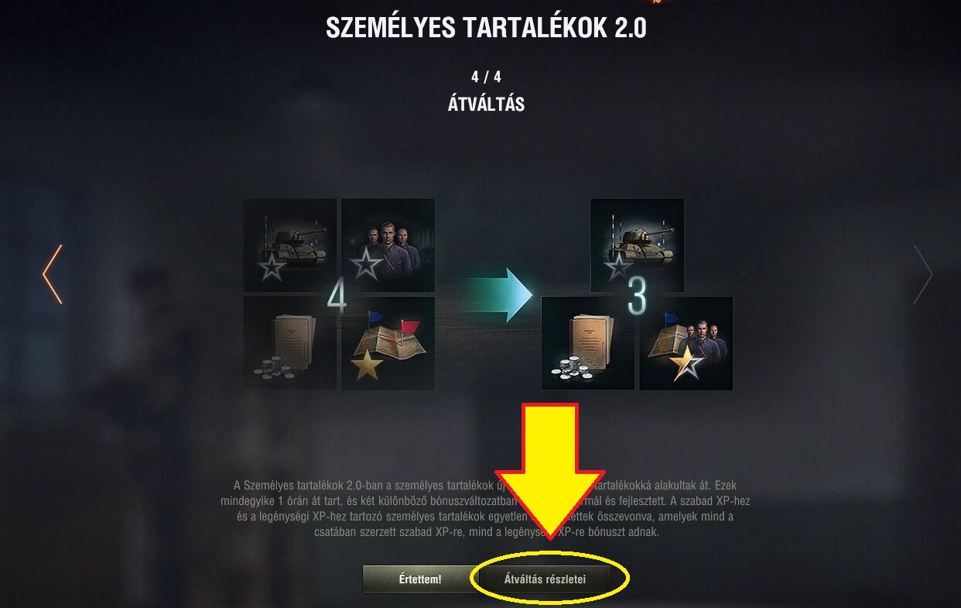
Task: Advance with the grey right chevron
Action: click(923, 274)
